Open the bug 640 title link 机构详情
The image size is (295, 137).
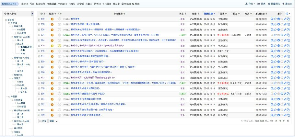point(75,19)
